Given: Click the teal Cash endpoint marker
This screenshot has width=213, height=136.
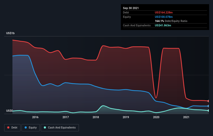Looking at the screenshot, I should [x=209, y=111].
